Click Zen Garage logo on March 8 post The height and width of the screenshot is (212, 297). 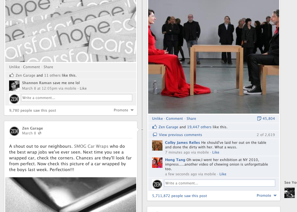point(14,131)
